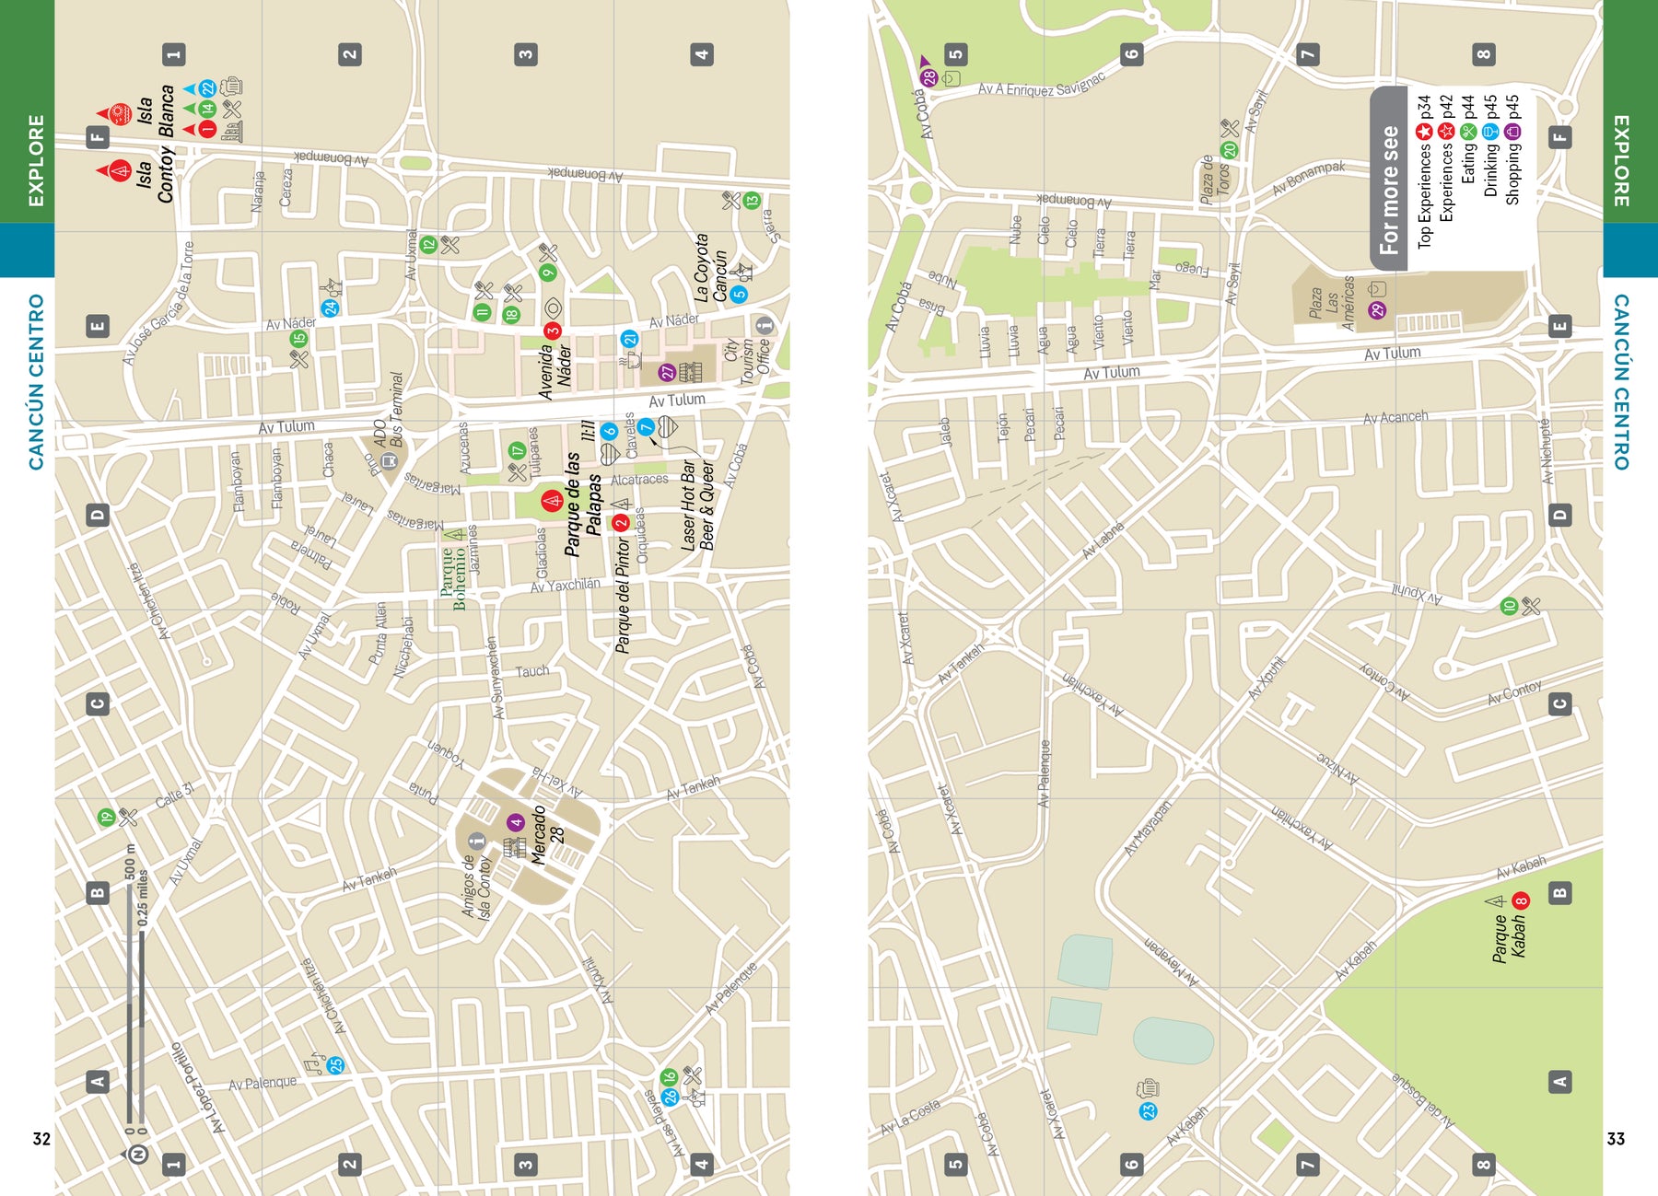Click red marker 3 on Avenida Náder
This screenshot has width=1658, height=1196.
[x=553, y=331]
